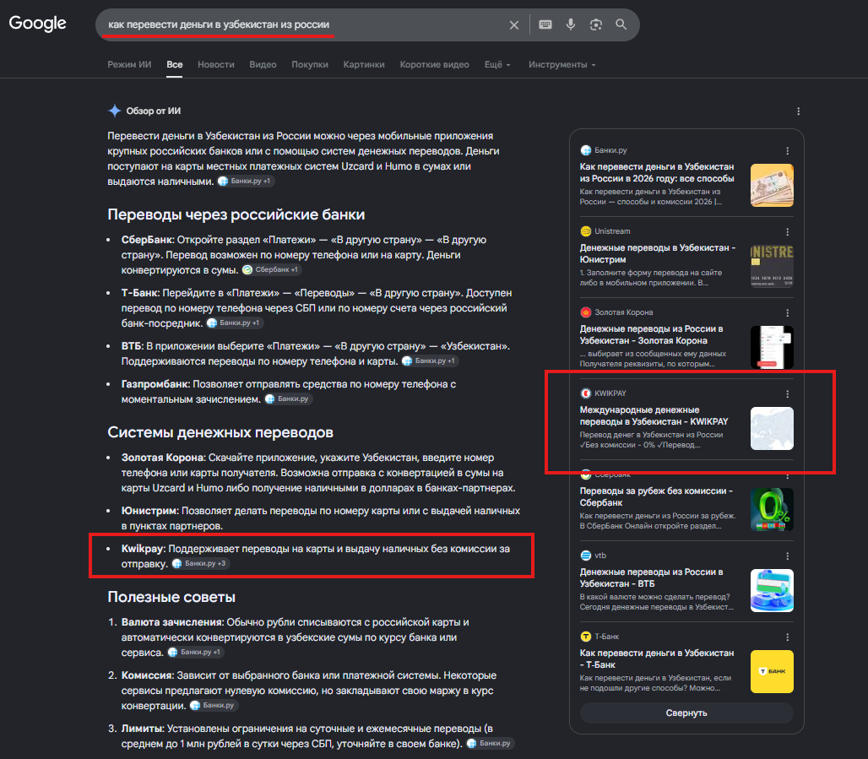
Task: Click KWIKPAY favicon icon
Action: coord(586,393)
